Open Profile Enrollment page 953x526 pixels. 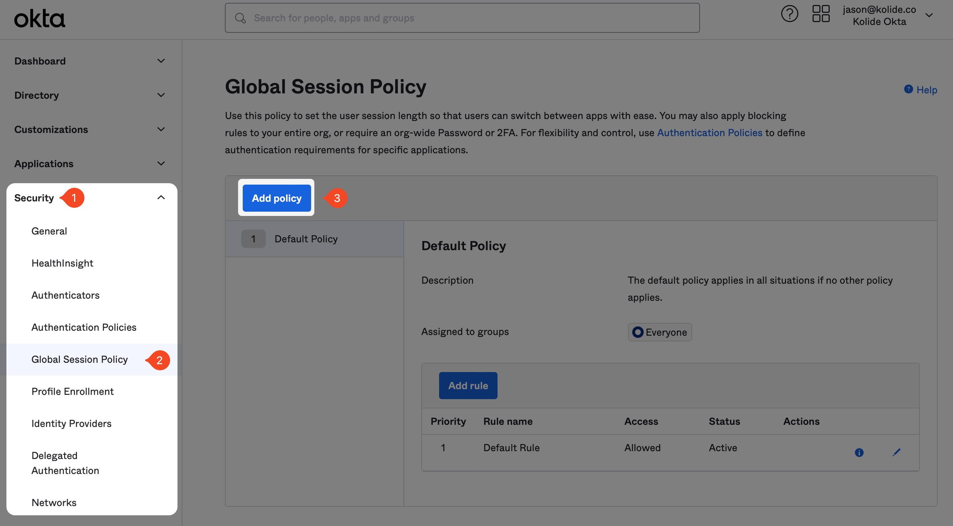pos(72,391)
